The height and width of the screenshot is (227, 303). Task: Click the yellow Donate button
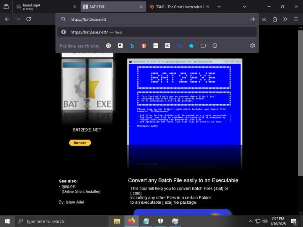80,143
